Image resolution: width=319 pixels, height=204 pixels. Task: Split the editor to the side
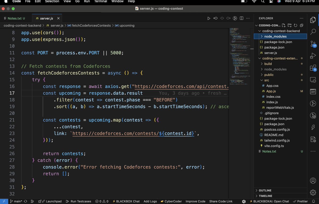pyautogui.click(x=242, y=18)
